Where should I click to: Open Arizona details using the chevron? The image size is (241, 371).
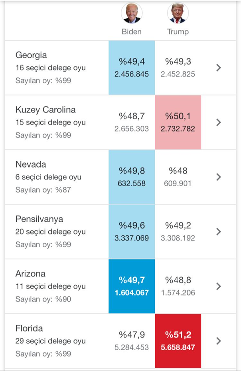point(218,286)
